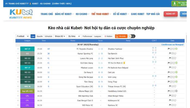Toggle the dark mode moon switch

[x=134, y=36]
